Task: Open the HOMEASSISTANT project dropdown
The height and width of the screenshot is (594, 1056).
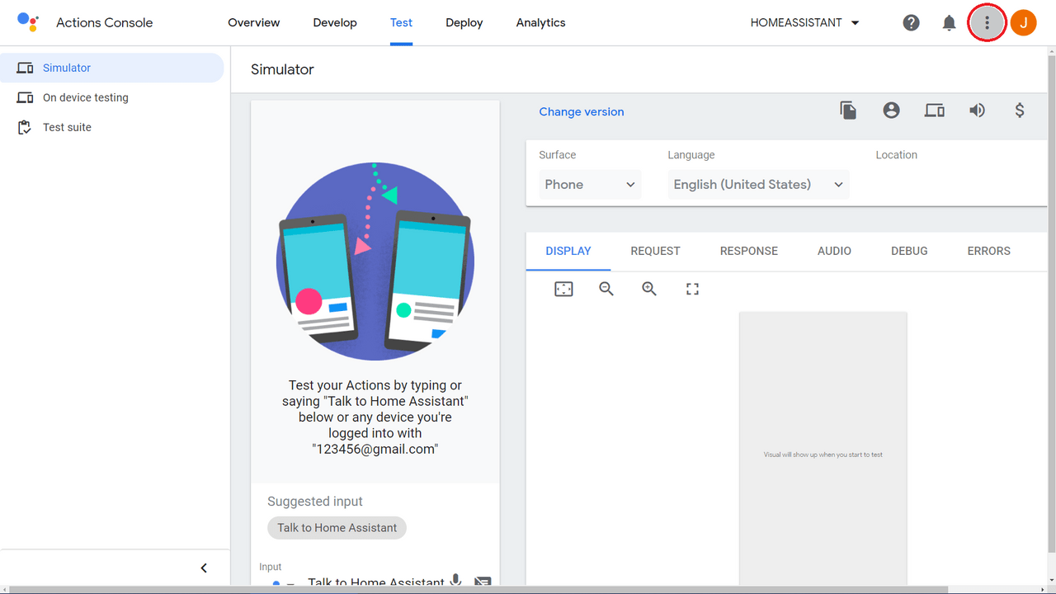Action: coord(805,22)
